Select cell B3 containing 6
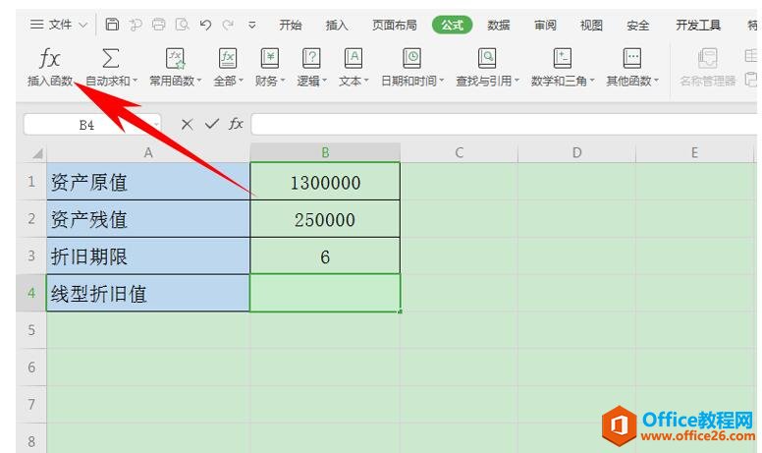This screenshot has height=453, width=762. 325,255
